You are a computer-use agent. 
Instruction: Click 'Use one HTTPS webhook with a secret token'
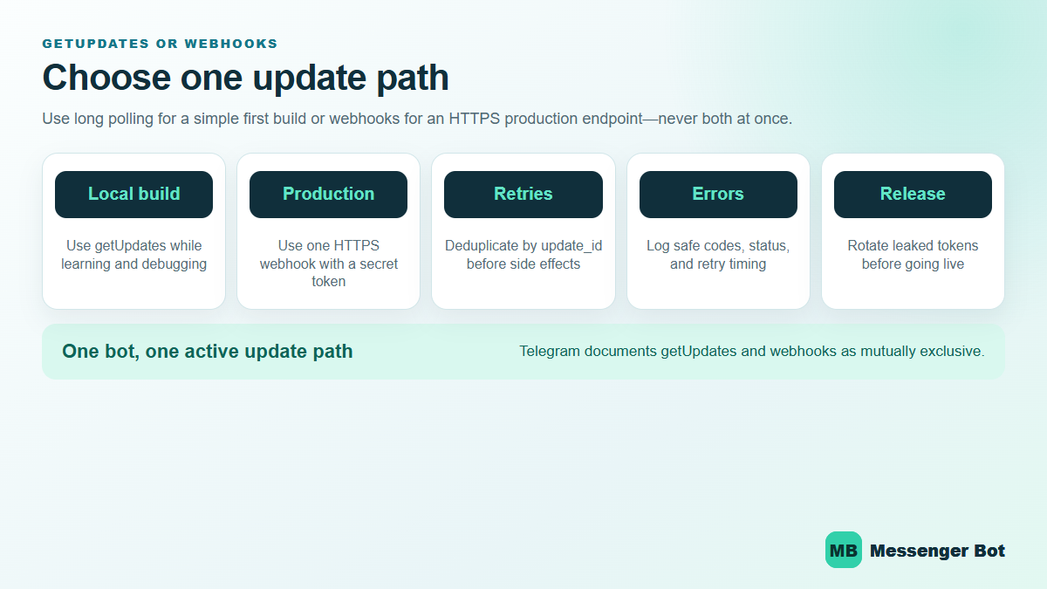328,264
